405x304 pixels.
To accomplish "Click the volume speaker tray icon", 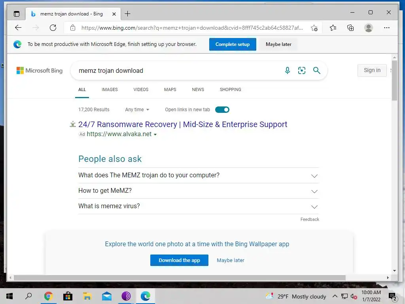I will click(x=354, y=296).
